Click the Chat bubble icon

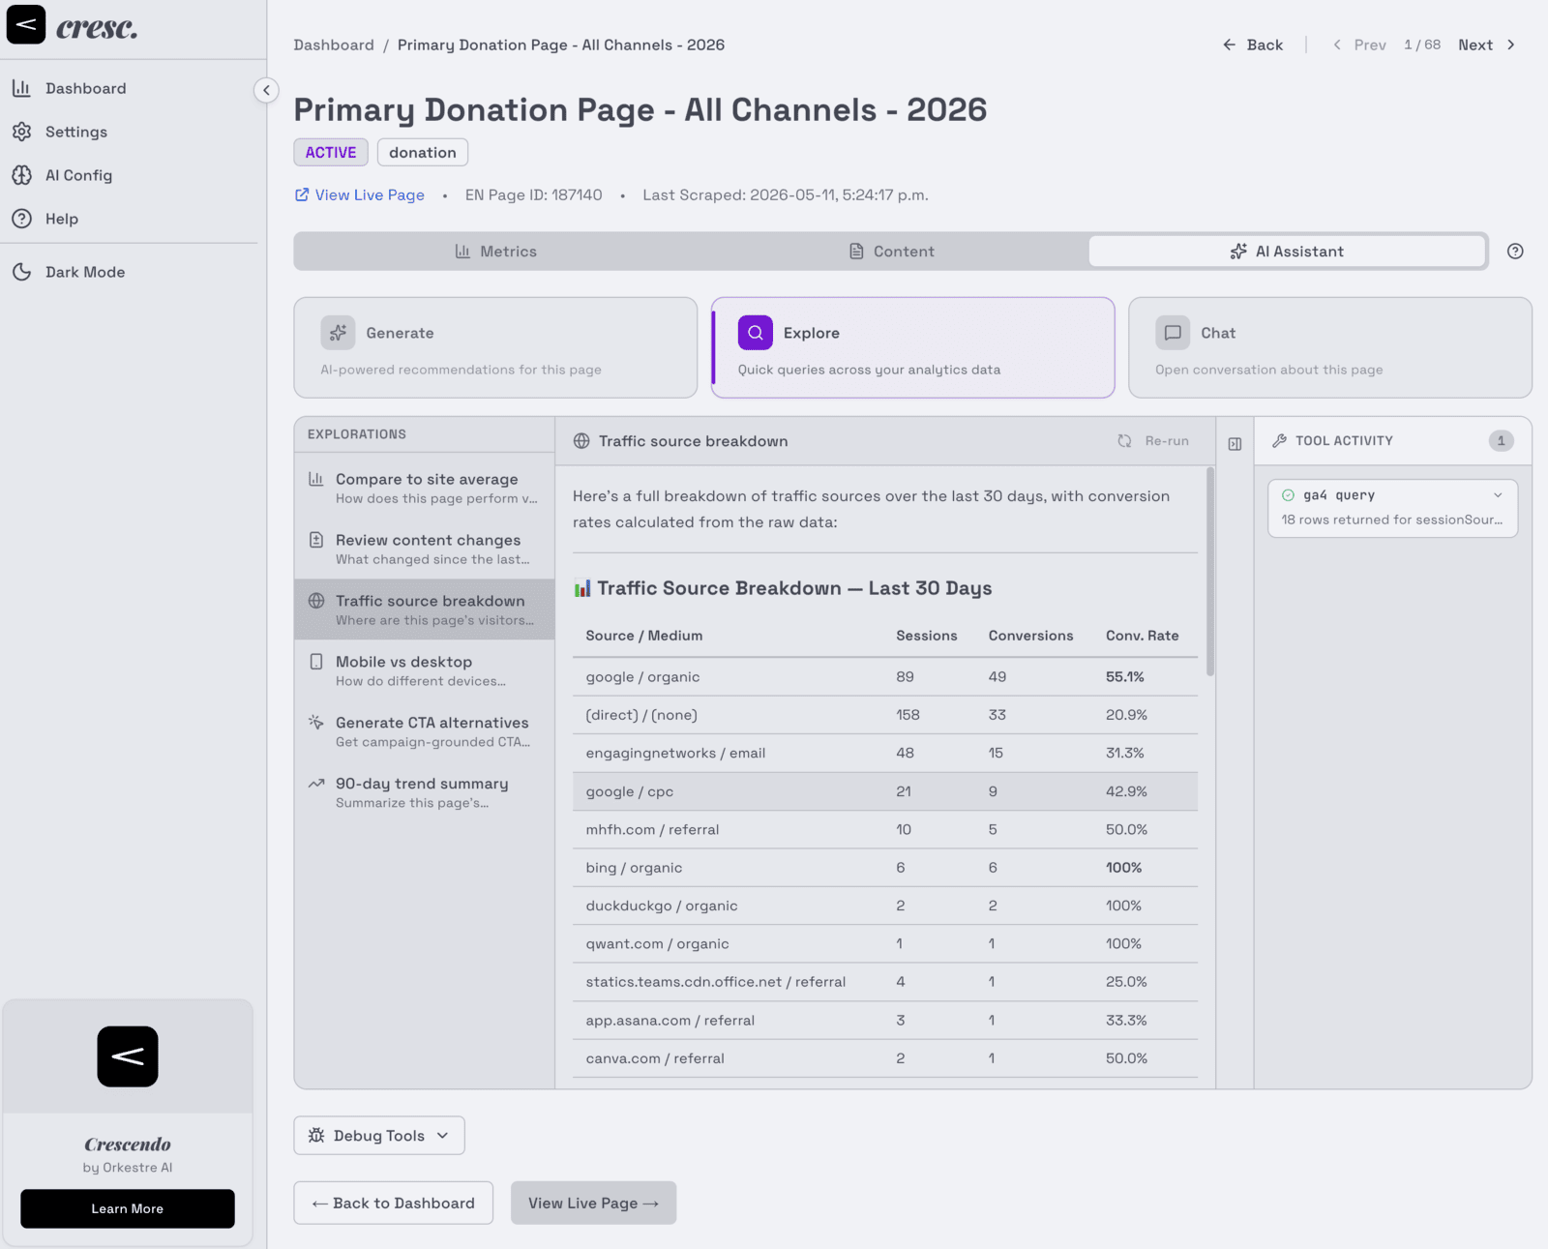point(1173,333)
